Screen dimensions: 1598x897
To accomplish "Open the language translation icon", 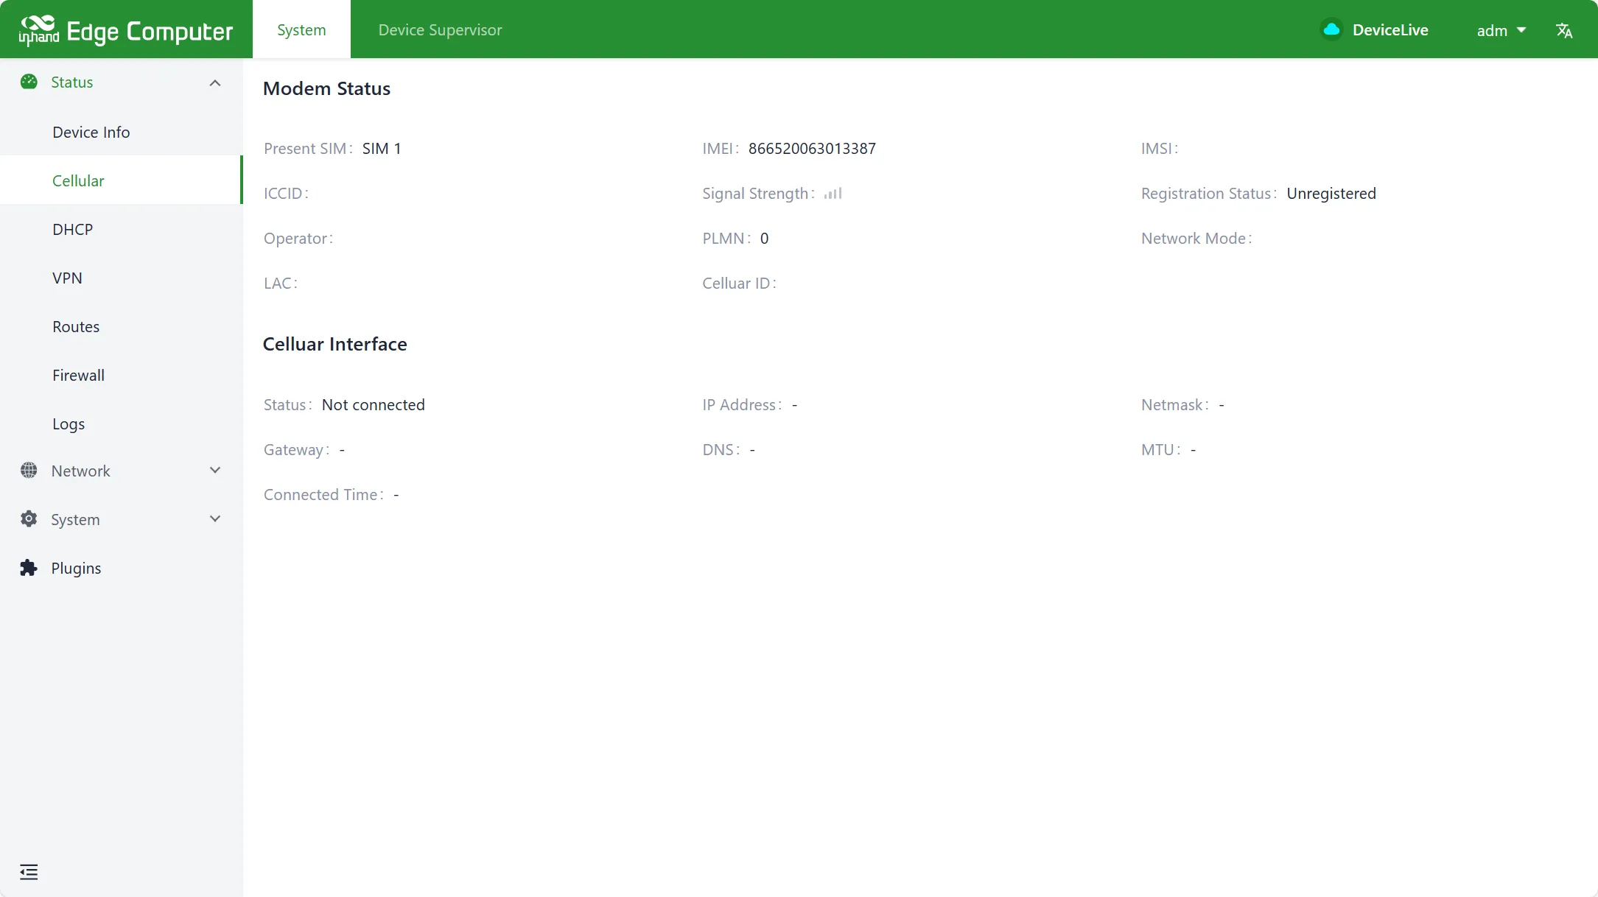I will [x=1564, y=30].
